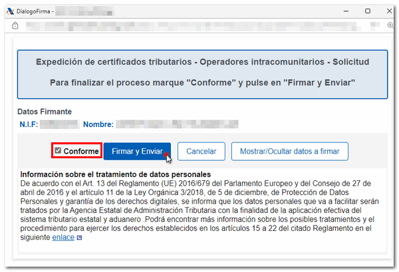Image resolution: width=399 pixels, height=272 pixels.
Task: Click the DialogoFirma window title text
Action: (34, 11)
